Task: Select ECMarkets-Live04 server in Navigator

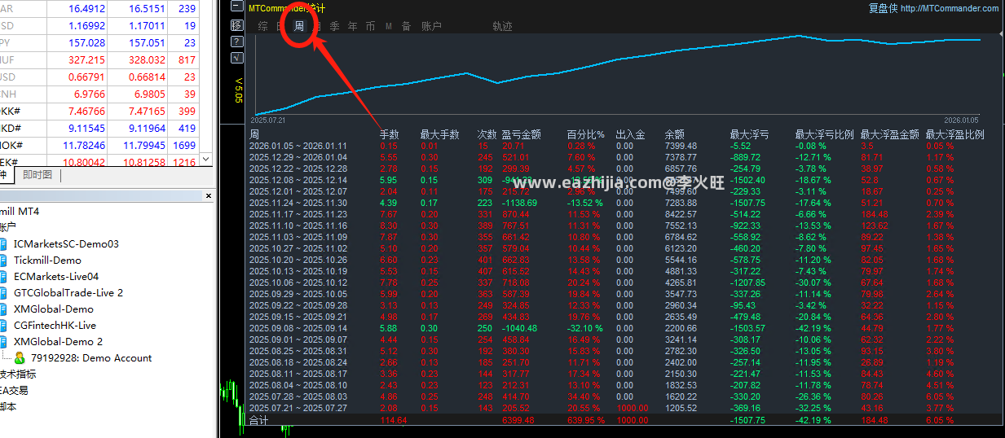Action: pyautogui.click(x=56, y=276)
